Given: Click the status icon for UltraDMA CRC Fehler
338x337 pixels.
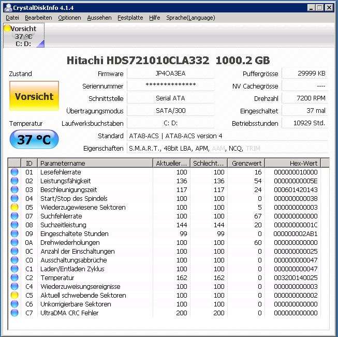Looking at the screenshot, I should [x=14, y=313].
